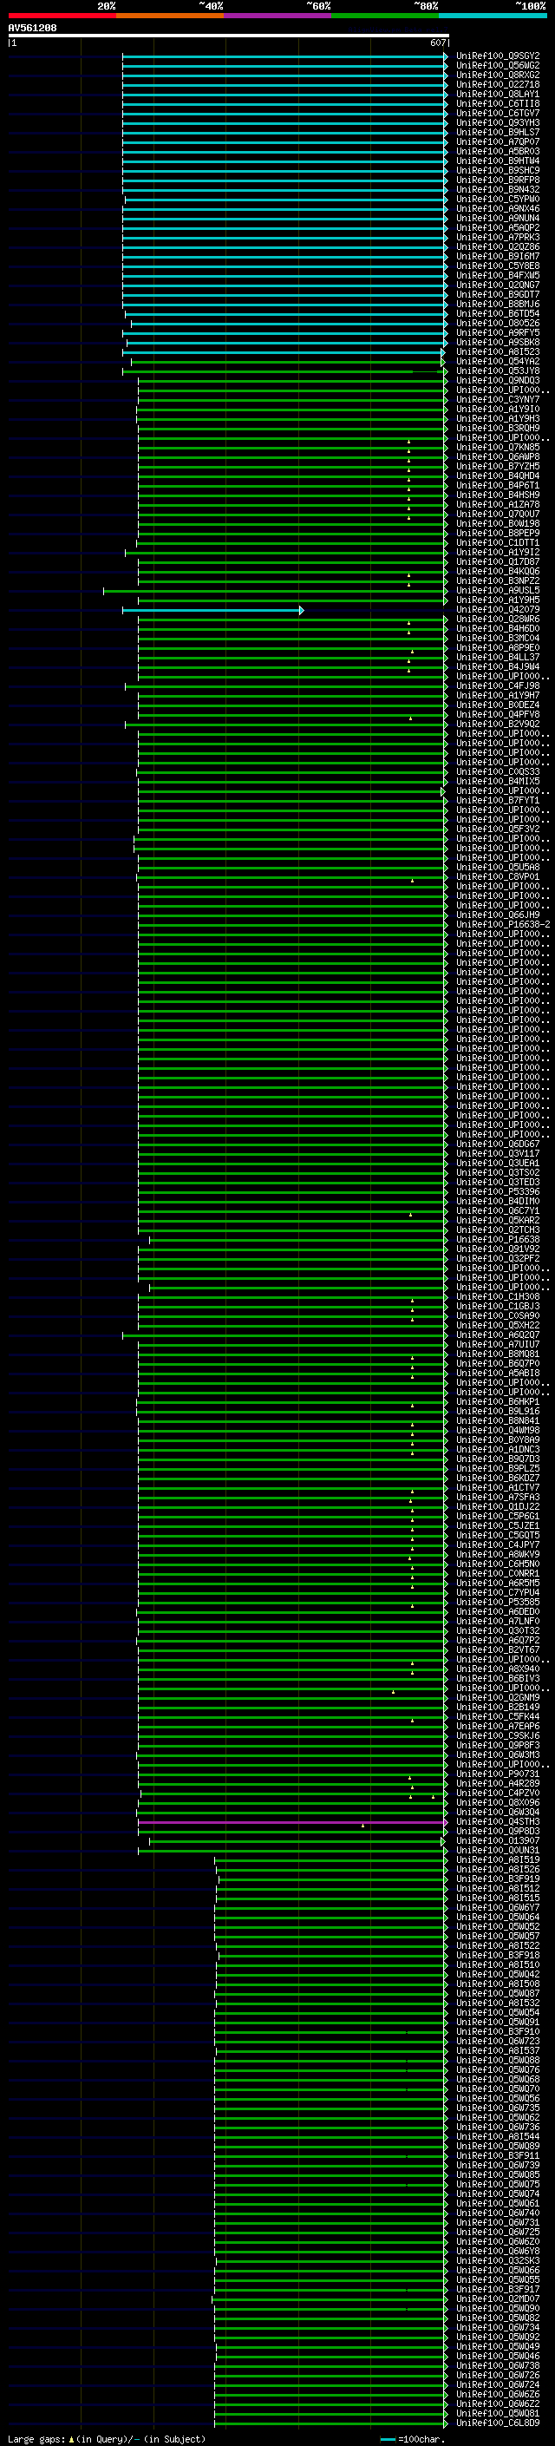Viewport: 555px width, 2446px height.
Task: Open hit UniRef100_B9N432
Action: tap(497, 190)
